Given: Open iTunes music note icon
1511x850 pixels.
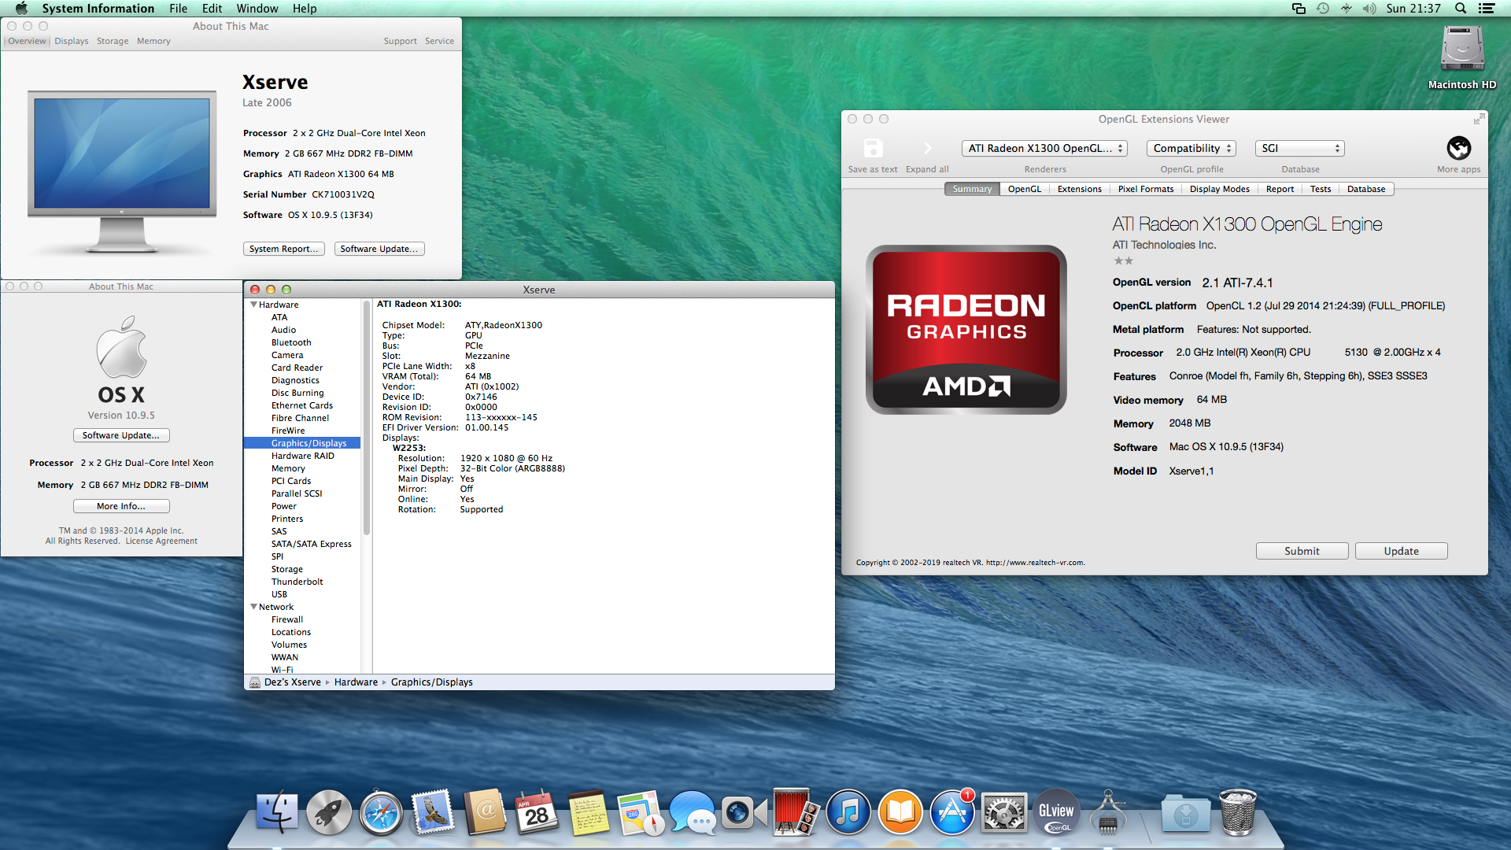Looking at the screenshot, I should coord(848,812).
